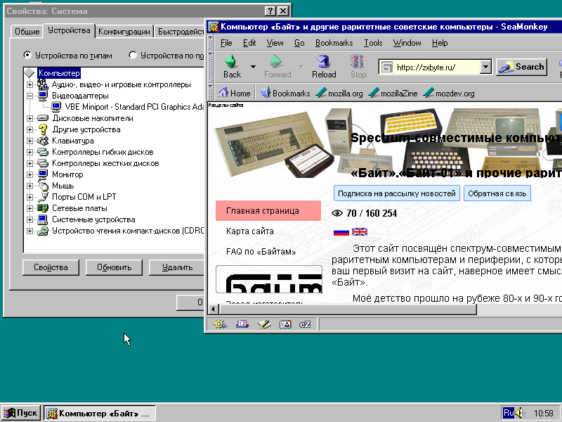Expand the Аудио-, видео- и игровые контроллеры node
Viewport: 562px width, 422px height.
(x=30, y=84)
